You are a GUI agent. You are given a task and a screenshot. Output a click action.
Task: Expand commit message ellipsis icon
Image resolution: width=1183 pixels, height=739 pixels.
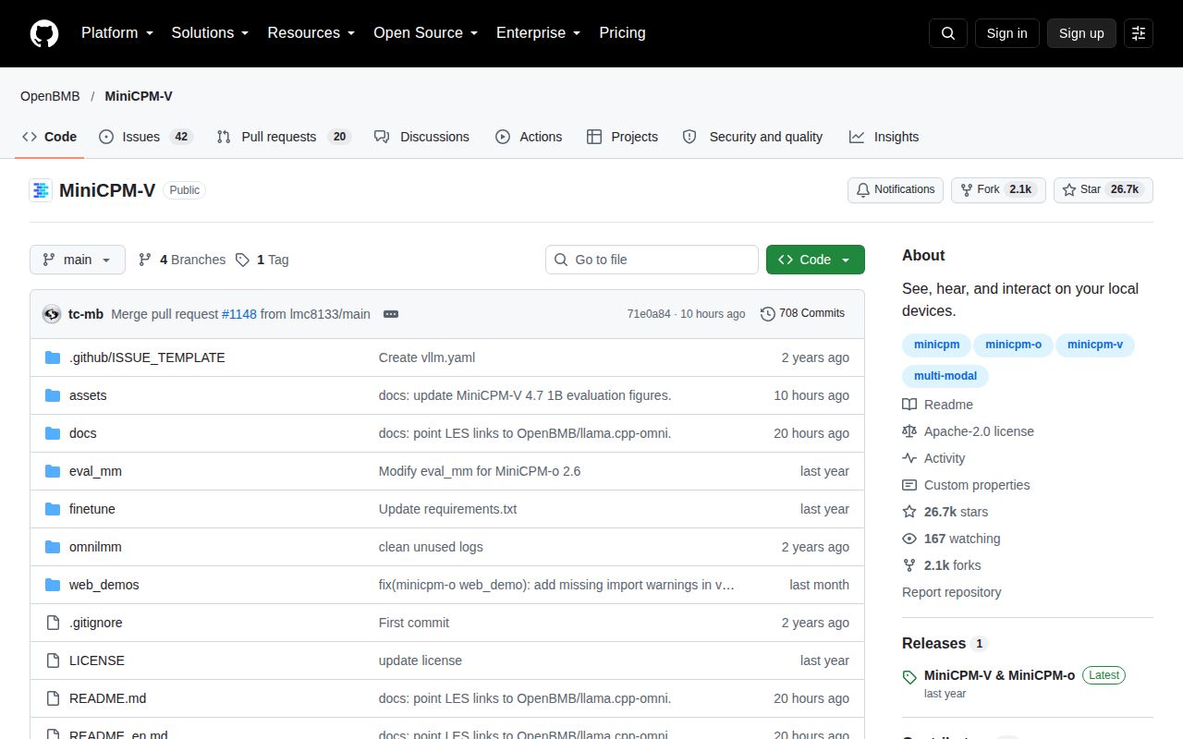(x=391, y=314)
